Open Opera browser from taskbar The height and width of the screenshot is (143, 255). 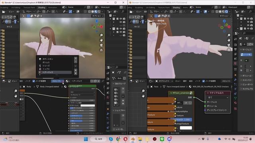pyautogui.click(x=126, y=139)
